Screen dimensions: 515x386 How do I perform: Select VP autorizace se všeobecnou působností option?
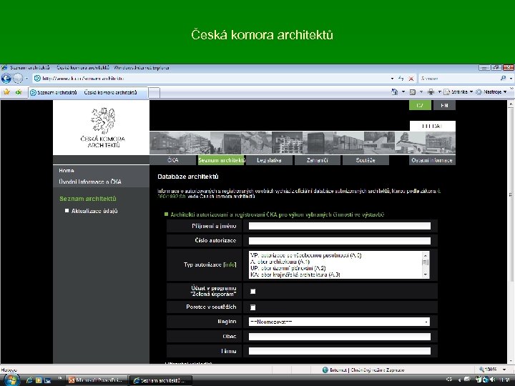[305, 255]
